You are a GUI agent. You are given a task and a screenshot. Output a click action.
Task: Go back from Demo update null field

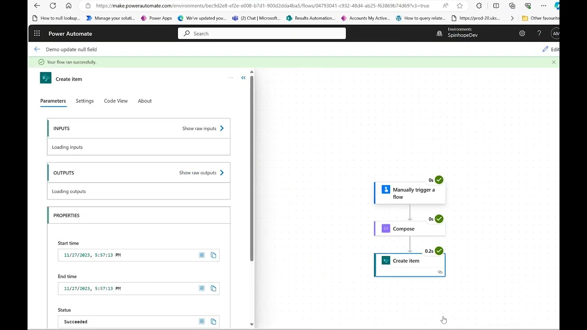37,49
